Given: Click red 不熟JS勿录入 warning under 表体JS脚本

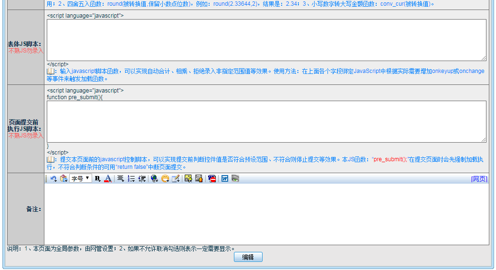Looking at the screenshot, I should tap(26, 51).
